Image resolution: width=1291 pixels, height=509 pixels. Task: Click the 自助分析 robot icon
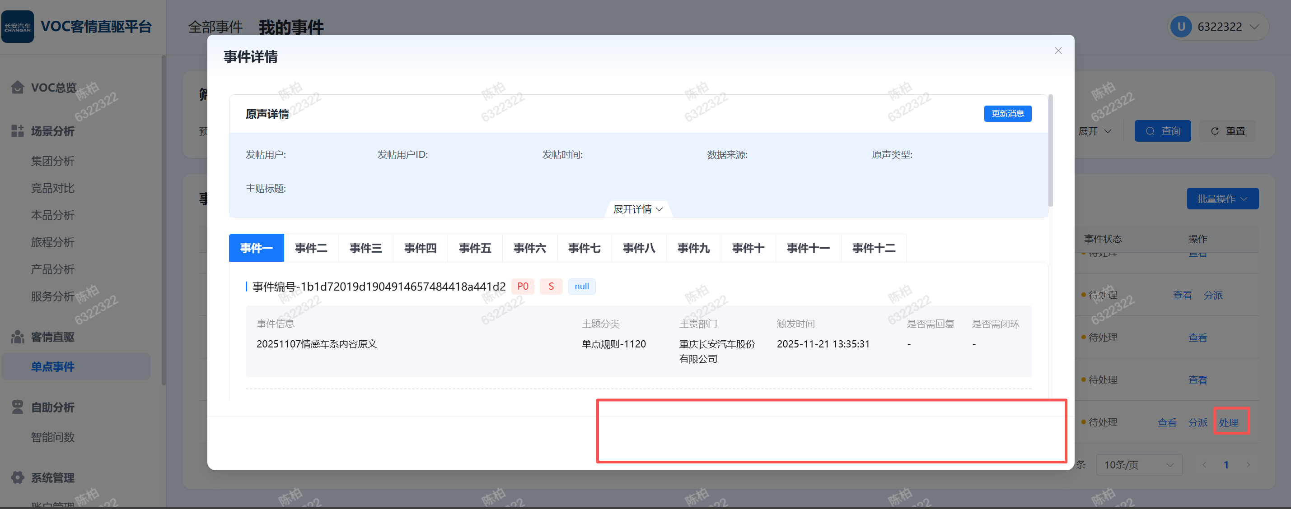click(18, 407)
